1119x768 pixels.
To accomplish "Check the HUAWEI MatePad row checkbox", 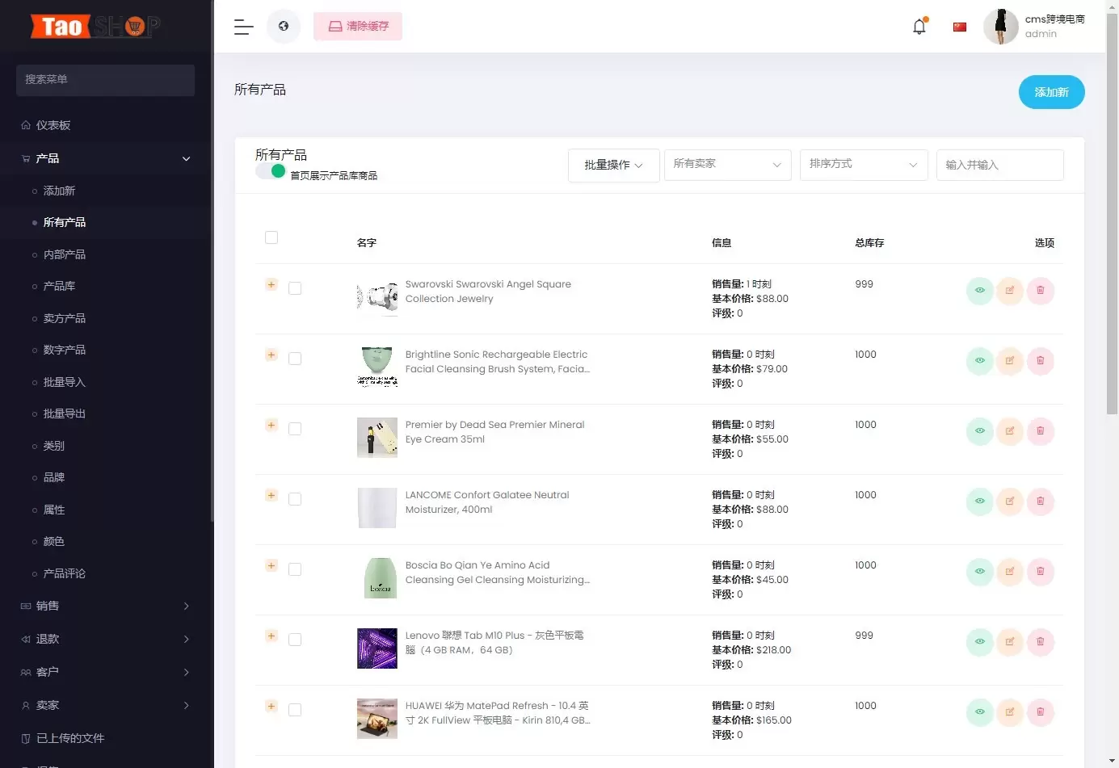I will (295, 710).
